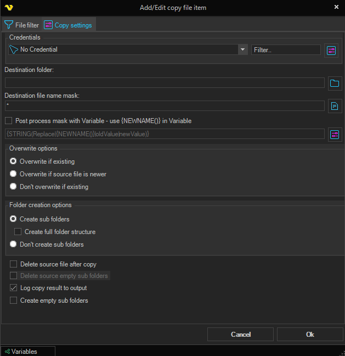Check Create full folder structure

(x=18, y=232)
